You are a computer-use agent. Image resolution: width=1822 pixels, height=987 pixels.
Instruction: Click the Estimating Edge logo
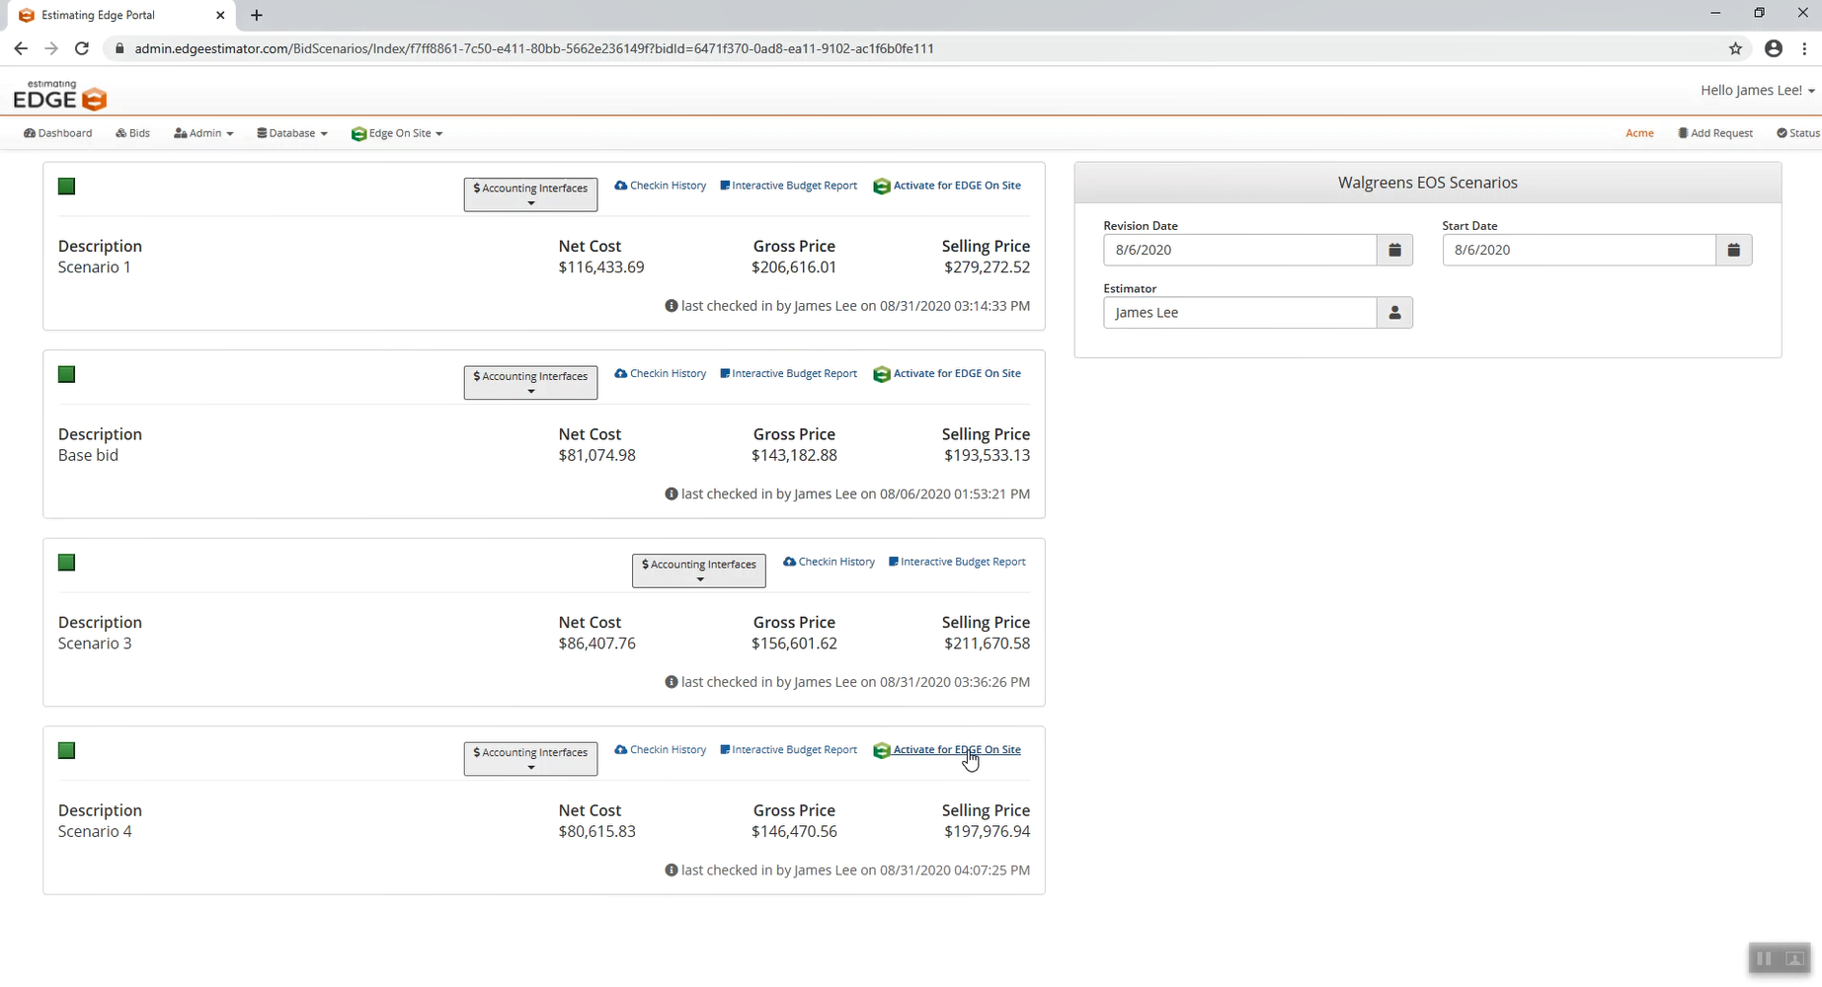click(59, 96)
